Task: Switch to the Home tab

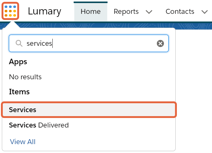Action: [x=91, y=12]
